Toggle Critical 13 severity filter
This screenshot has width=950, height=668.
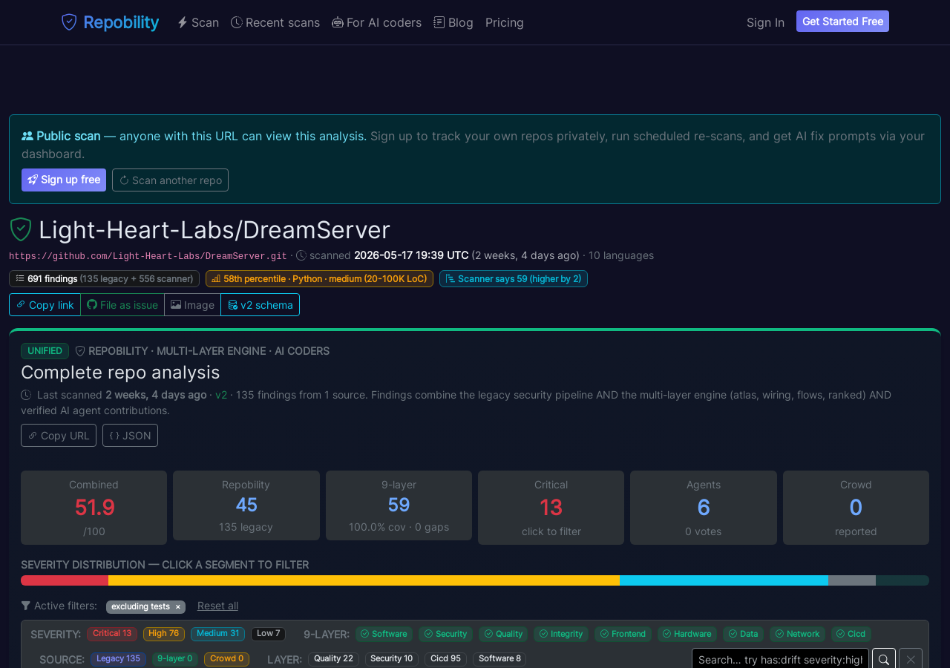[112, 634]
